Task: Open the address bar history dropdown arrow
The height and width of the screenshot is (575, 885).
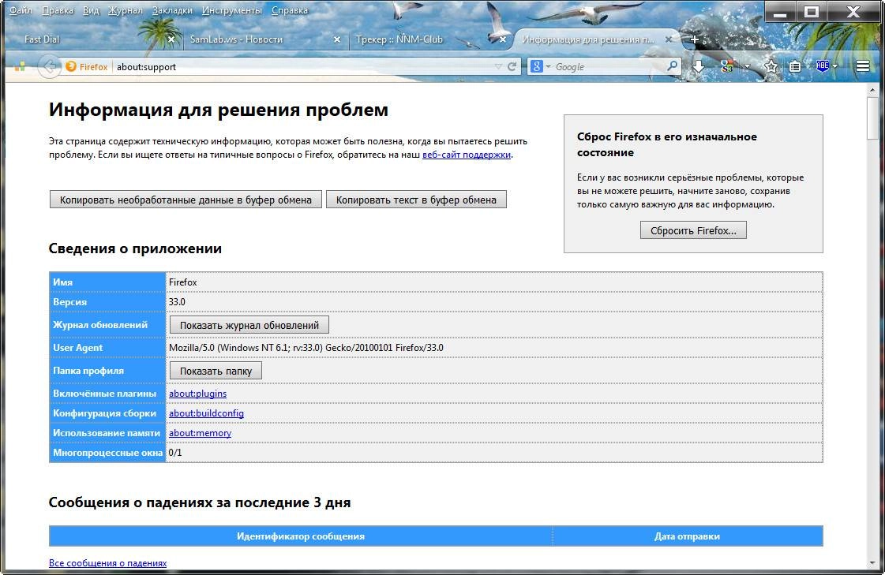Action: 498,66
